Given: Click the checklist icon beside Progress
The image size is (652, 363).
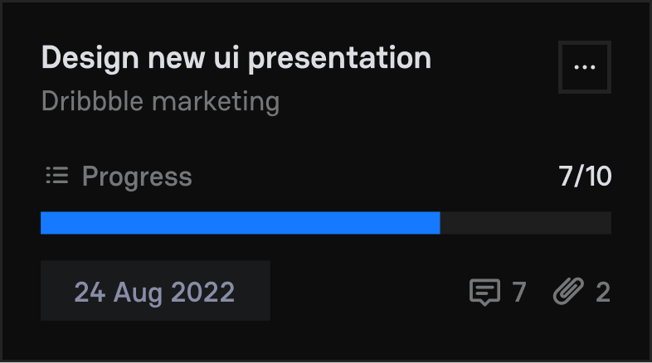Looking at the screenshot, I should (56, 176).
